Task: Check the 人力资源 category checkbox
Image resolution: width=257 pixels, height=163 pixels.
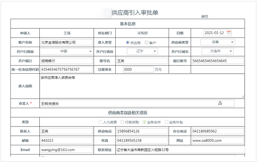Action: point(100,122)
